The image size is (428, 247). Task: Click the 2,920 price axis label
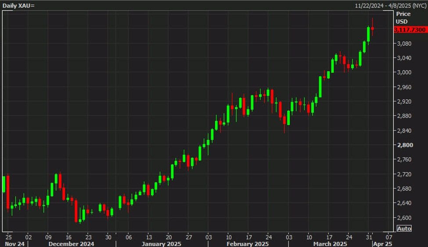pos(403,102)
